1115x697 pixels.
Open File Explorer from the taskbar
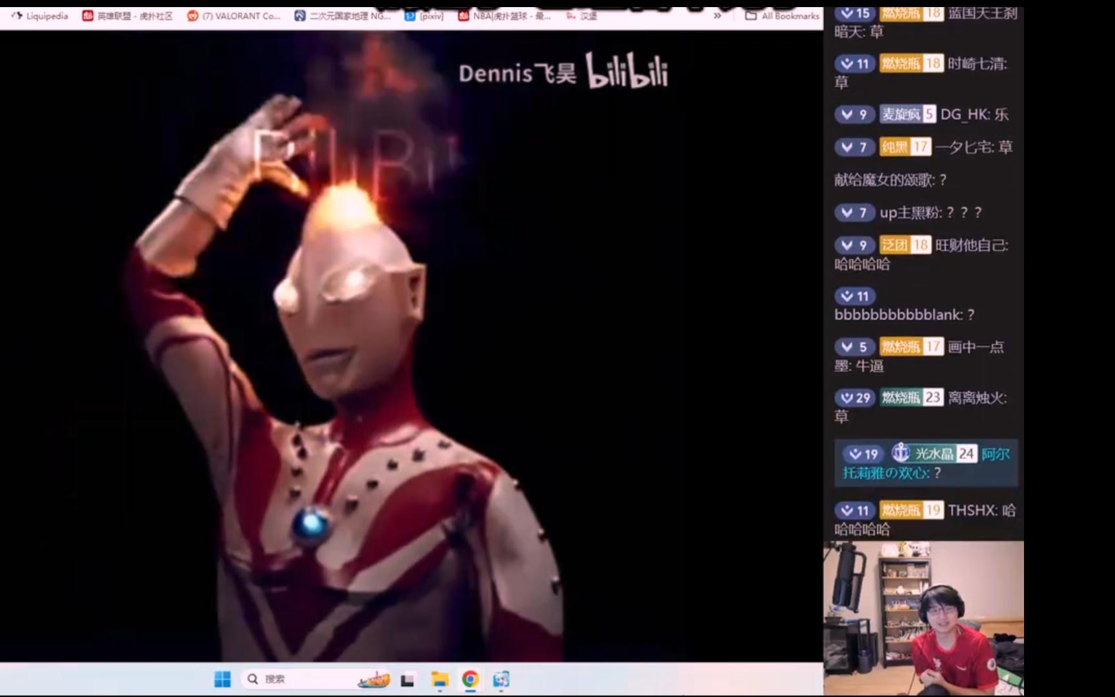pos(439,680)
